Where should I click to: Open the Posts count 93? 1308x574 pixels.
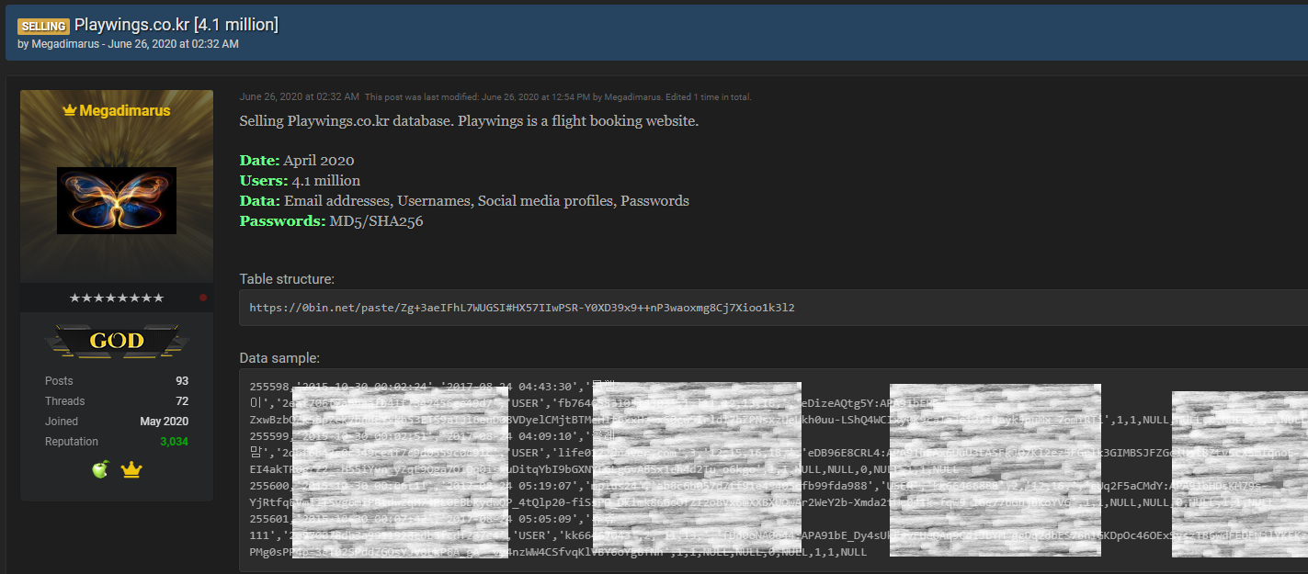tap(182, 380)
